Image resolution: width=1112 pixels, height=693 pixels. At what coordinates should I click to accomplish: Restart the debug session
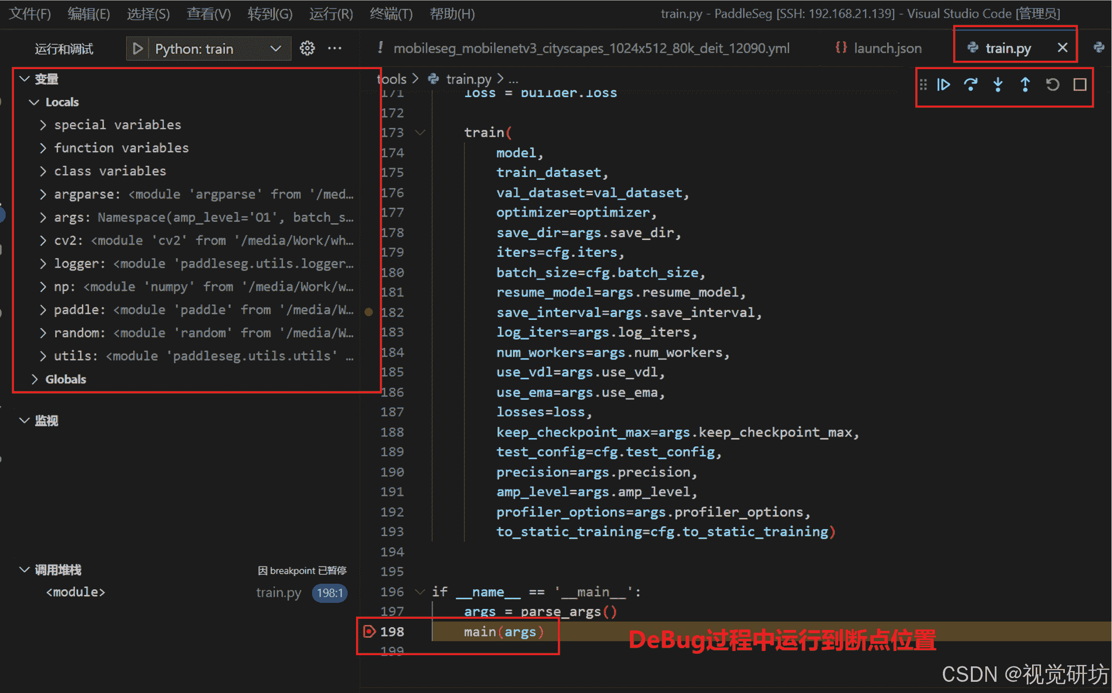1052,85
